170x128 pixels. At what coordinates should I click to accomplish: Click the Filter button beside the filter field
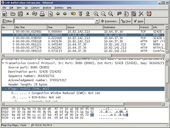tap(8, 21)
